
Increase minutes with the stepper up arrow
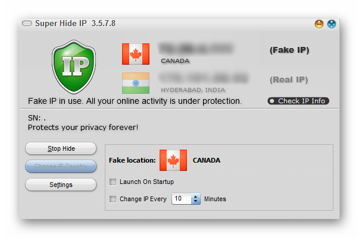pyautogui.click(x=195, y=196)
